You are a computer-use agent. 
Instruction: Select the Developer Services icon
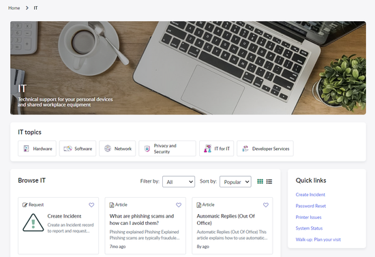pyautogui.click(x=245, y=149)
